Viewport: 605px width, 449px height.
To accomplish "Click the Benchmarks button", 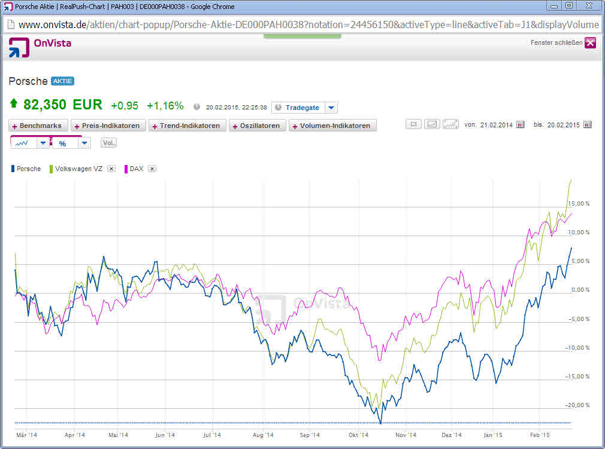I will (38, 126).
